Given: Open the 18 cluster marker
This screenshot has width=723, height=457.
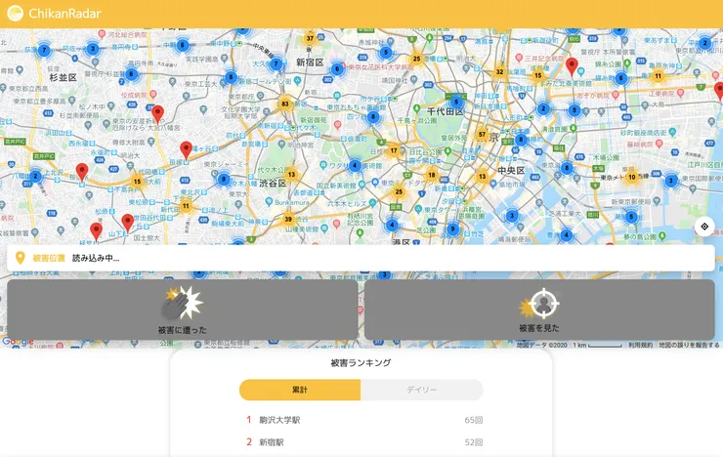Looking at the screenshot, I should click(x=432, y=175).
